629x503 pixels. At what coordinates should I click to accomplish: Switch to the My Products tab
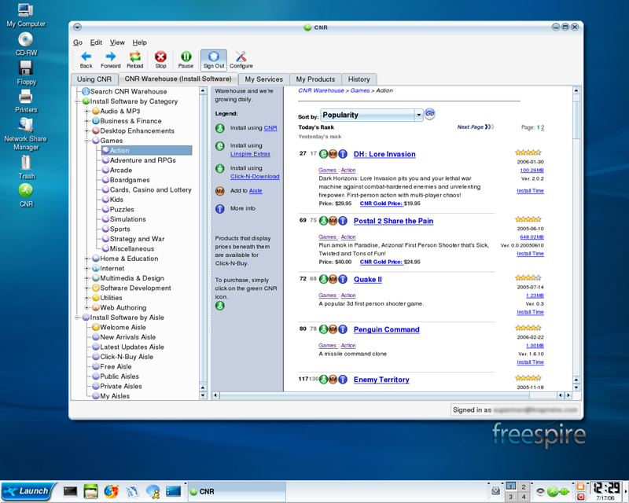(x=315, y=79)
